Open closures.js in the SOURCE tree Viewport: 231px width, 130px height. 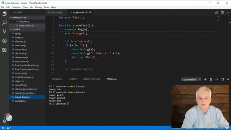(27, 42)
